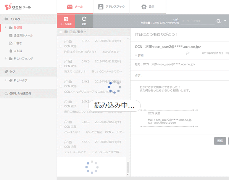Click the envelope icon on 03月10日 mail
229x180 pixels.
coord(70,82)
